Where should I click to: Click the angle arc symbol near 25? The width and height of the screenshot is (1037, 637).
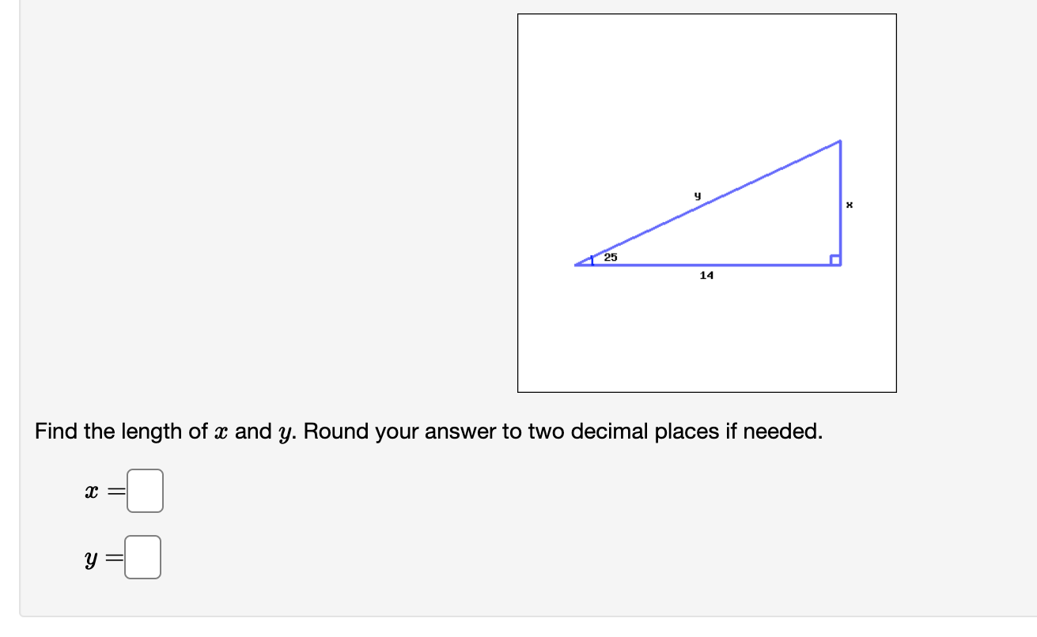click(x=592, y=258)
